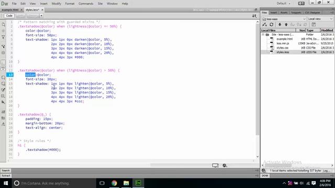Click Put files up-arrow icon
The height and width of the screenshot is (188, 335).
coord(286,25)
